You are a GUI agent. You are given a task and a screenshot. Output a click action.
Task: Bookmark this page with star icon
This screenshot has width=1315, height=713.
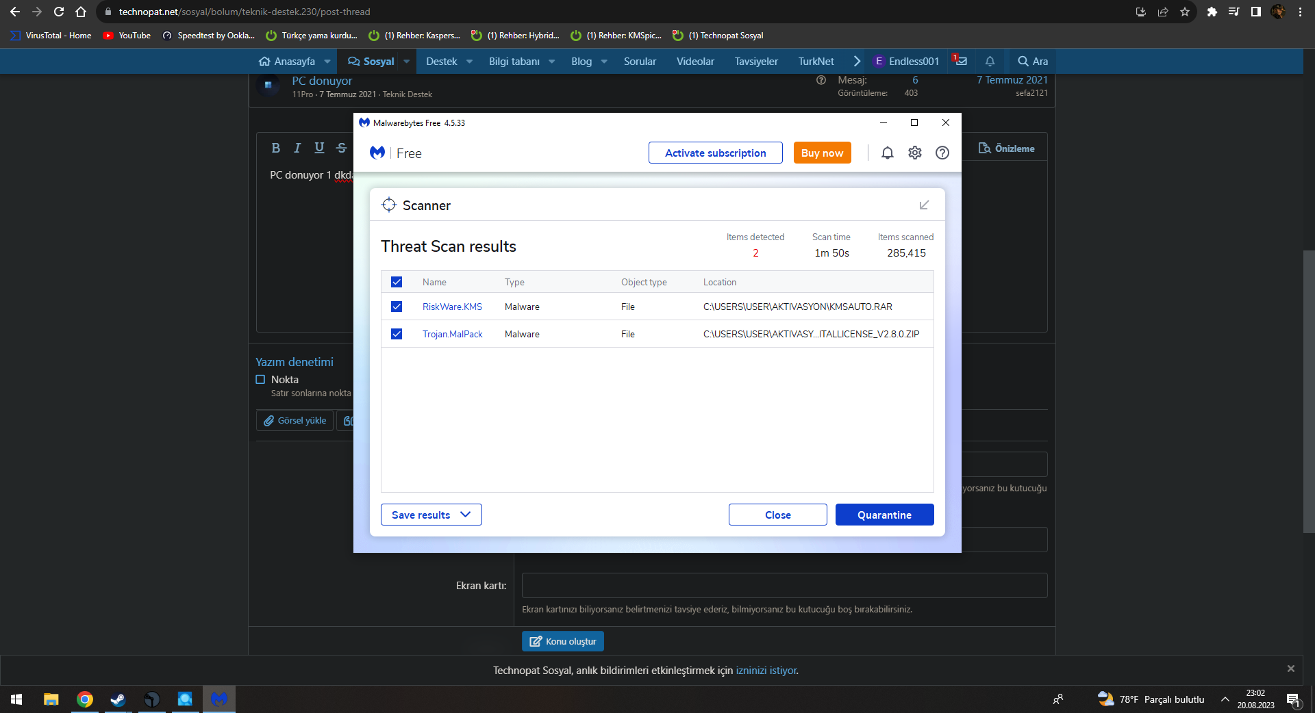pyautogui.click(x=1185, y=12)
